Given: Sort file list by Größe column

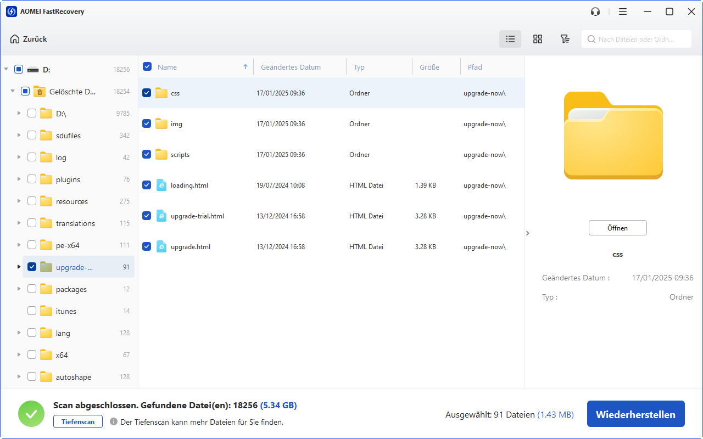Looking at the screenshot, I should click(x=429, y=67).
